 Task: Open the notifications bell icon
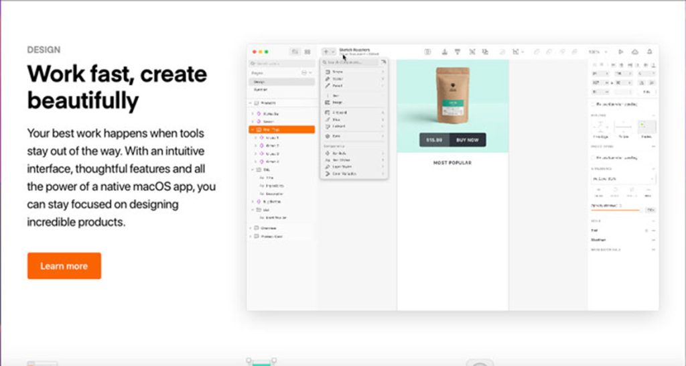(650, 52)
